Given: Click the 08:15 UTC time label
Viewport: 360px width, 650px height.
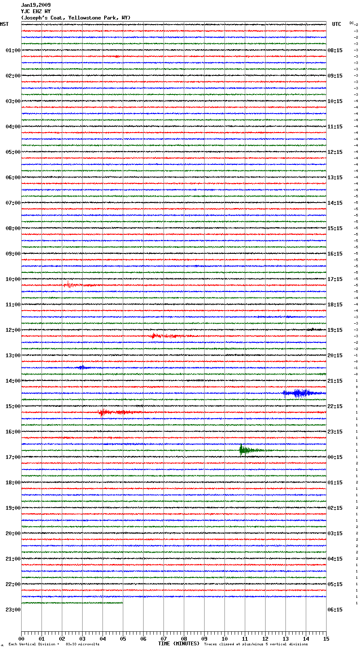Looking at the screenshot, I should pos(335,50).
